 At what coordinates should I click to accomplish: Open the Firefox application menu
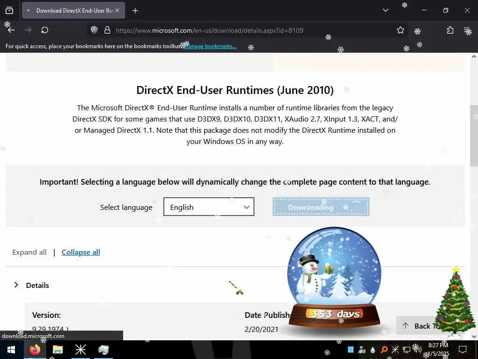coord(467,30)
